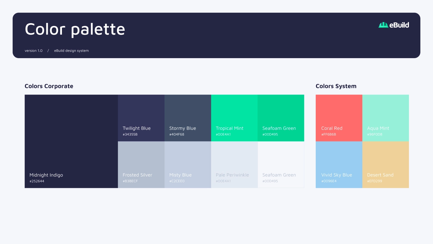433x244 pixels.
Task: Choose the Vivid Sky Blue swatch
Action: point(339,164)
